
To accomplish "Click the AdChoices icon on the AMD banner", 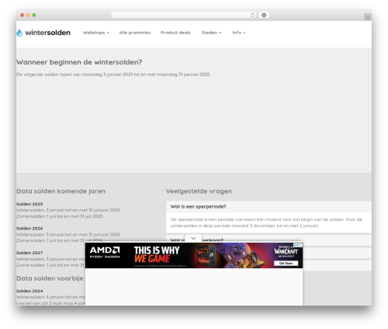I will pyautogui.click(x=296, y=245).
